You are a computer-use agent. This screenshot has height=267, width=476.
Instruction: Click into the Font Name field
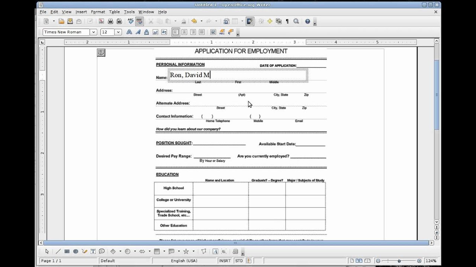pyautogui.click(x=67, y=32)
